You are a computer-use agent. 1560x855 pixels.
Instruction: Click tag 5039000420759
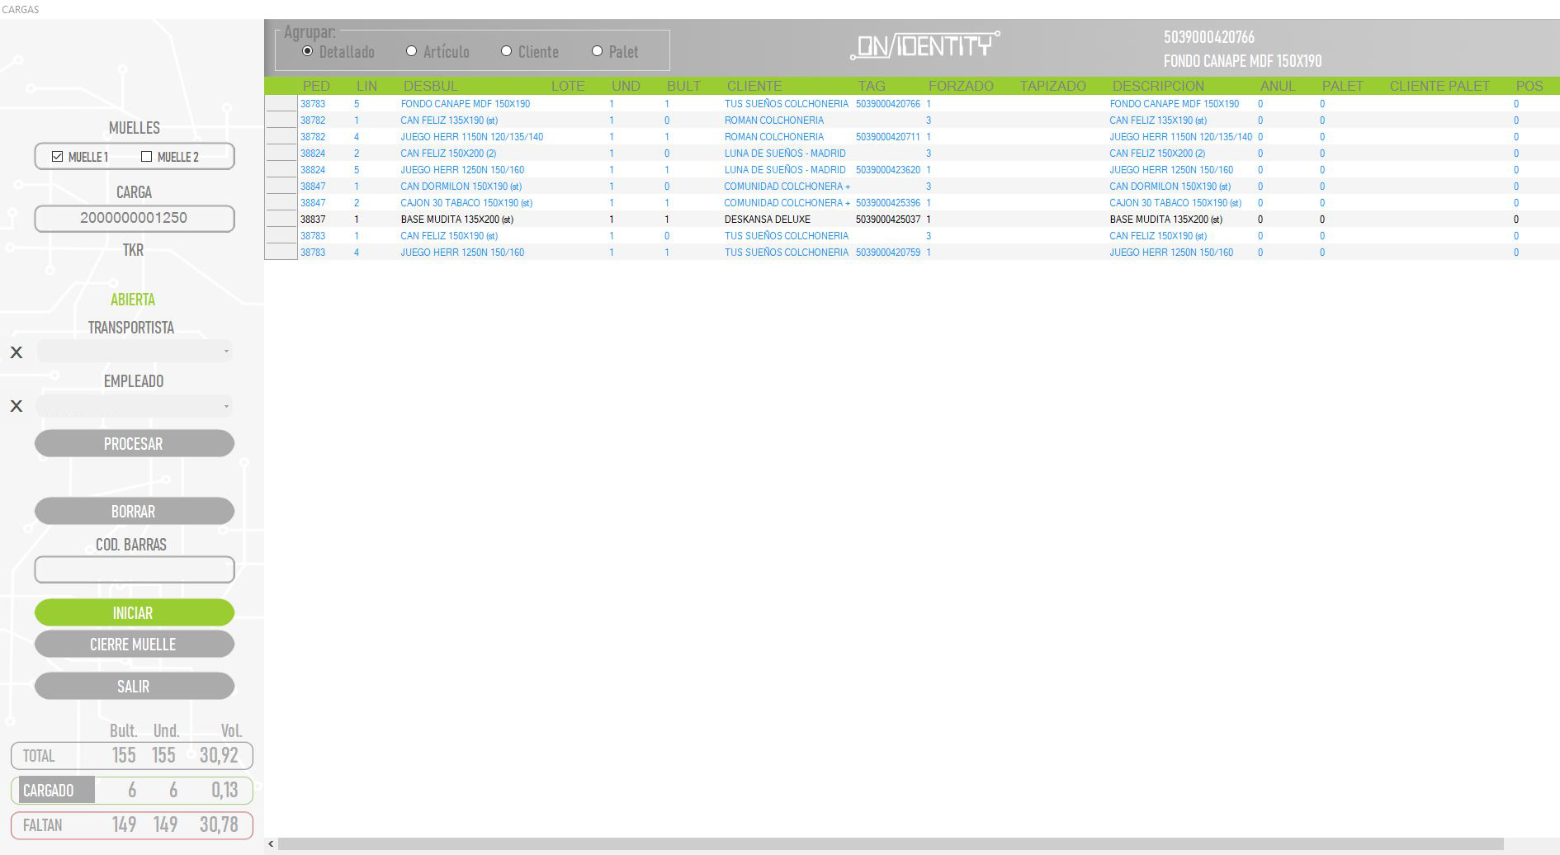point(888,253)
